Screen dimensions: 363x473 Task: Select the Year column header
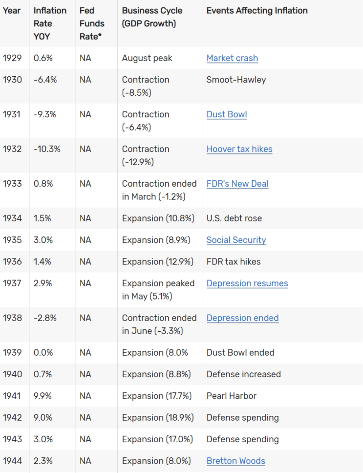(x=12, y=11)
